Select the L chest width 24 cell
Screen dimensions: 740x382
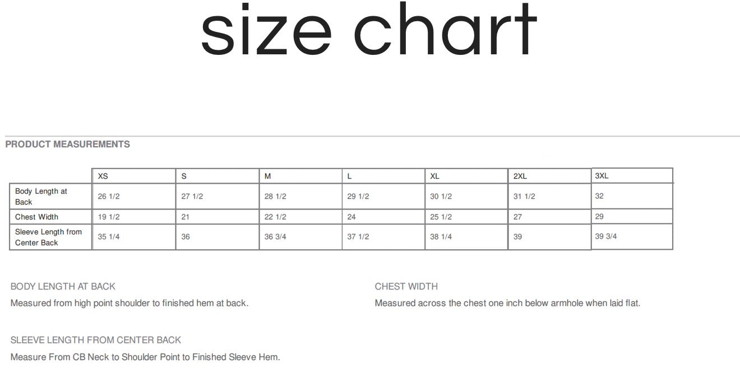383,217
